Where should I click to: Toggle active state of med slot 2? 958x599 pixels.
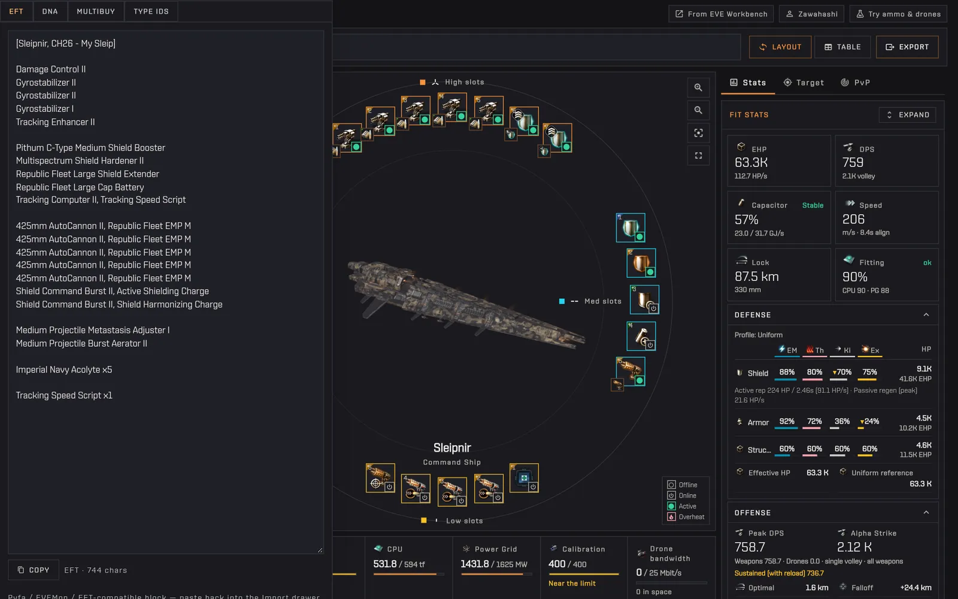point(650,272)
